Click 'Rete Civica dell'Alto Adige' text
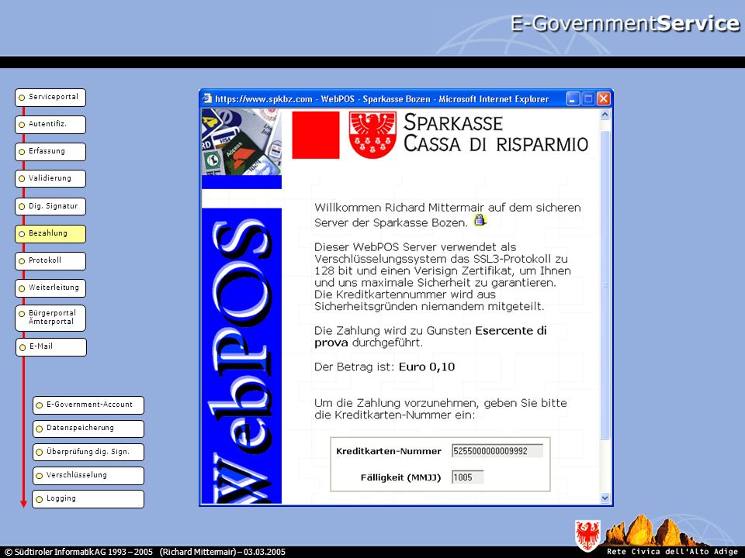Viewport: 745px width, 558px height. pos(672,551)
